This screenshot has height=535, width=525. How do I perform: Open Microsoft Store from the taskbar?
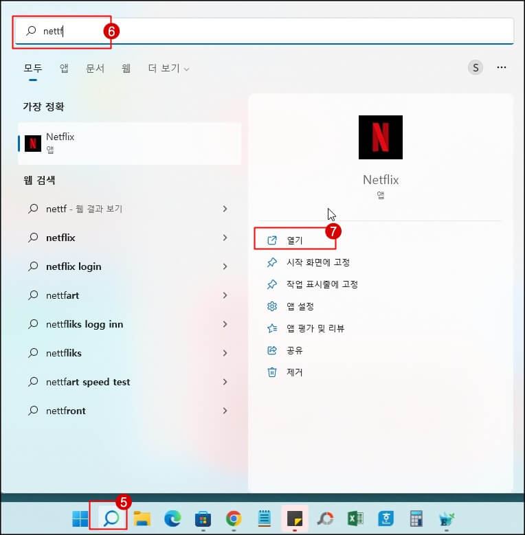(x=203, y=519)
